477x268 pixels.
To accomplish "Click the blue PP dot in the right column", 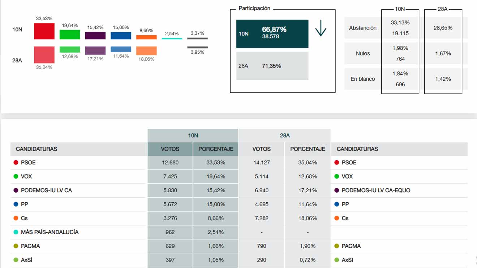I will pyautogui.click(x=337, y=204).
